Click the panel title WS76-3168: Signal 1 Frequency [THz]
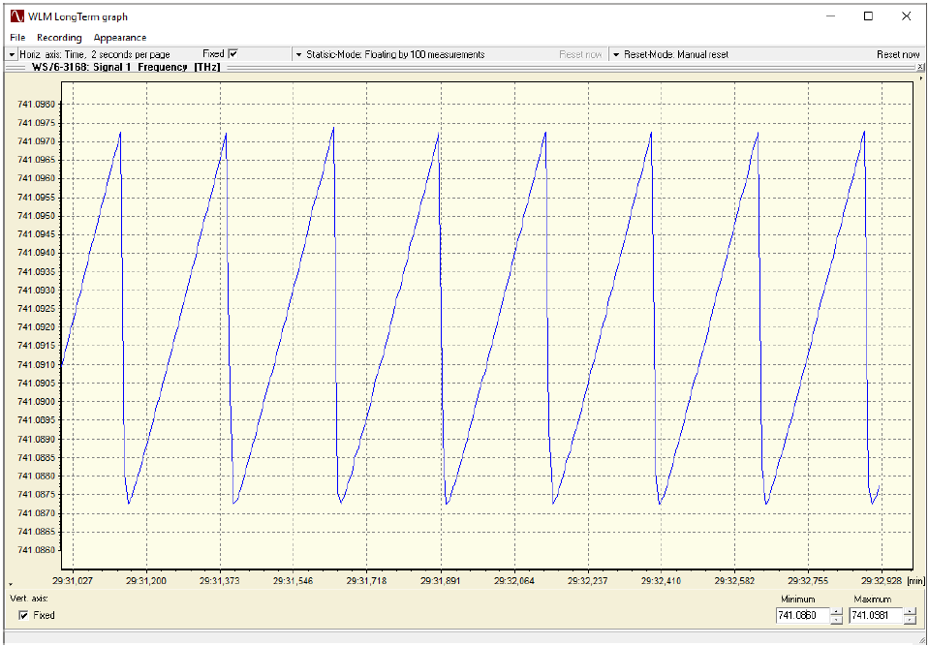Viewport: 929px width, 646px height. tap(126, 68)
